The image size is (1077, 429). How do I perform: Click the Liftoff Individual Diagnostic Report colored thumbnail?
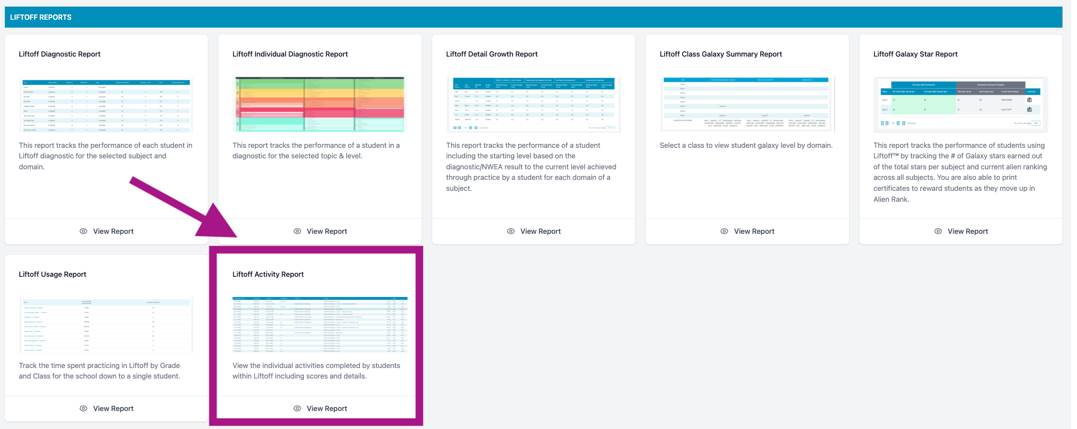coord(320,104)
